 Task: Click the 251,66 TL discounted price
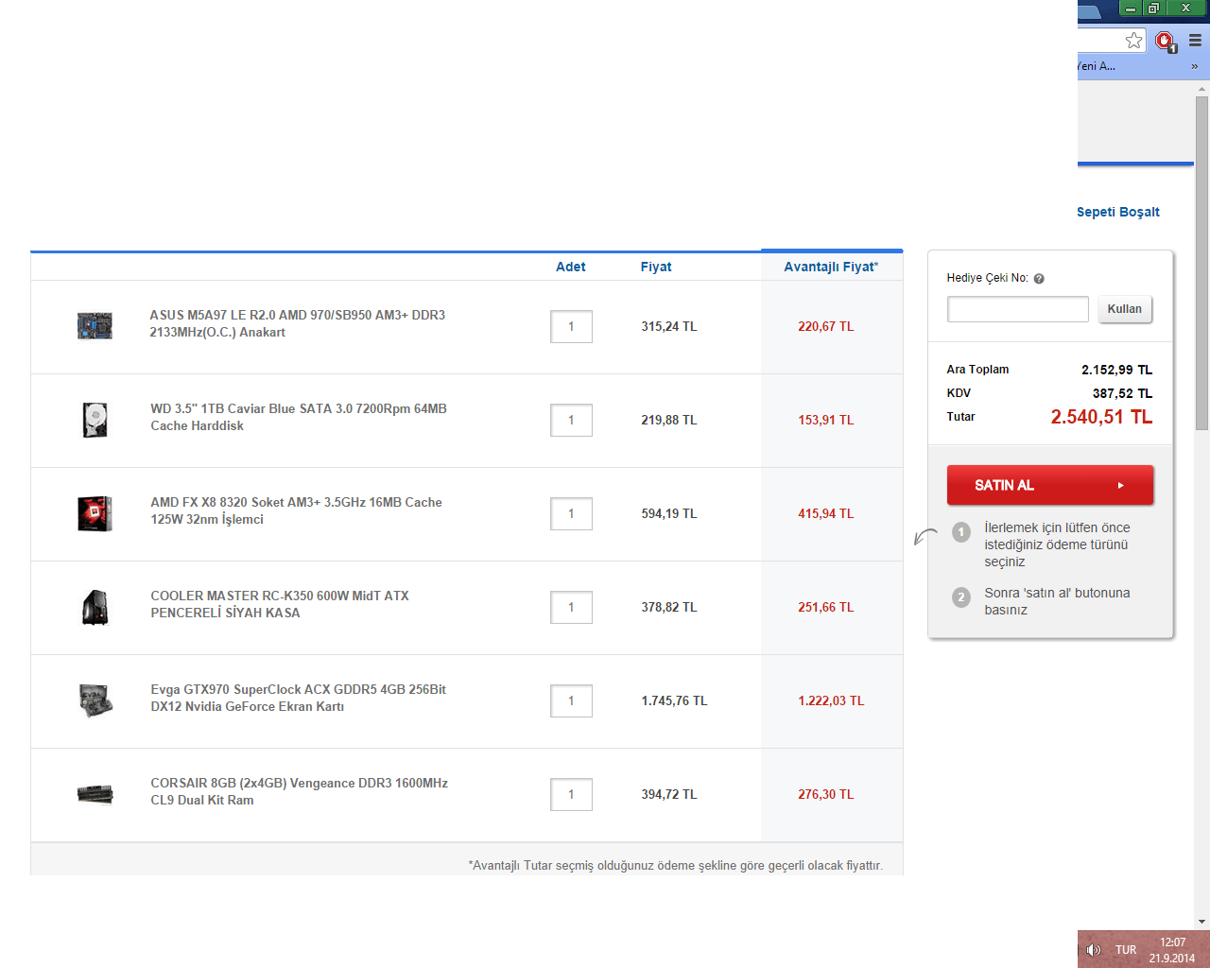pyautogui.click(x=825, y=607)
